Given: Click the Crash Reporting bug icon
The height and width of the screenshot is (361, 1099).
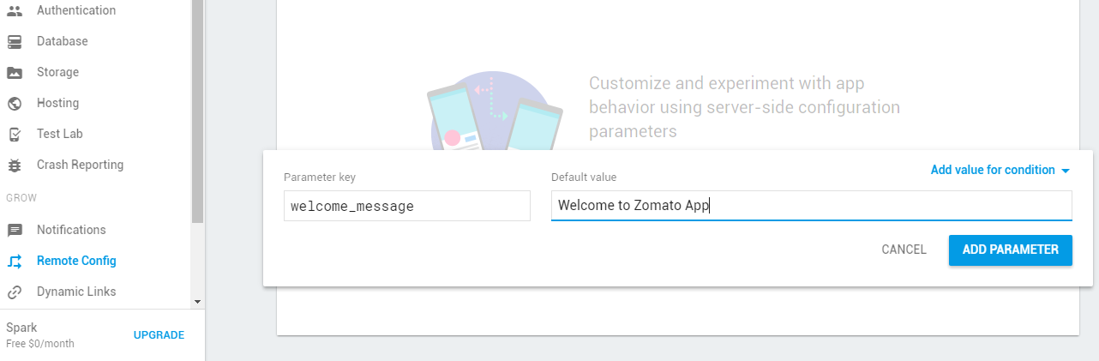Looking at the screenshot, I should click(x=15, y=165).
